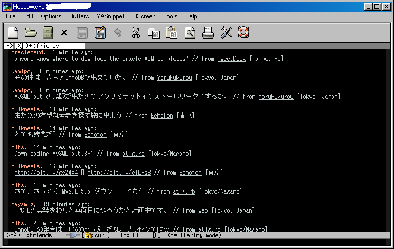Viewport: 394px width, 249px height.
Task: Click the <-> tab navigation control
Action: 8,46
